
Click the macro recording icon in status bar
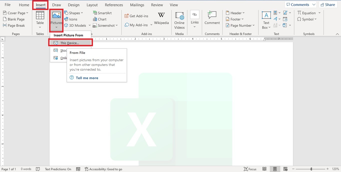78,169
